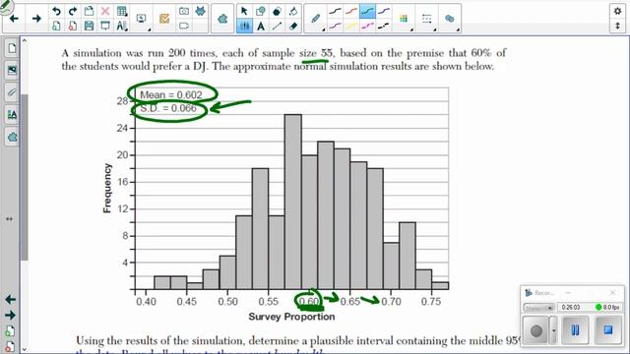The image size is (630, 354).
Task: Open the color grid palette dropdown
Action: [x=404, y=19]
